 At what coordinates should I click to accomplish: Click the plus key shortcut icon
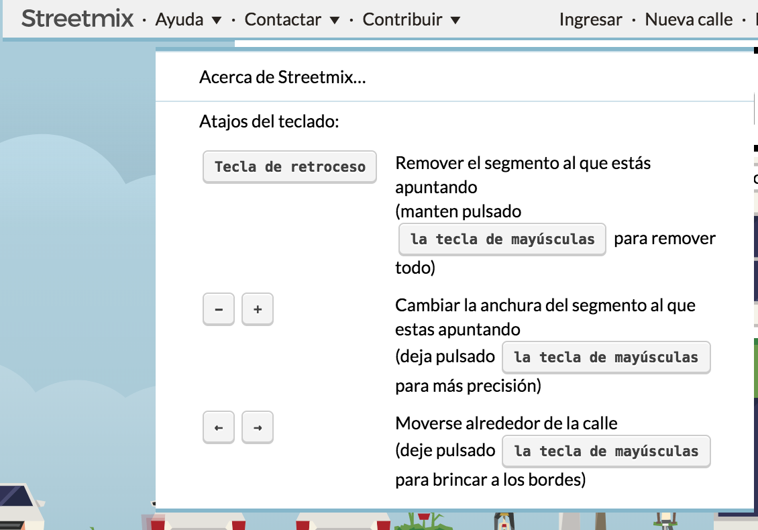point(258,309)
